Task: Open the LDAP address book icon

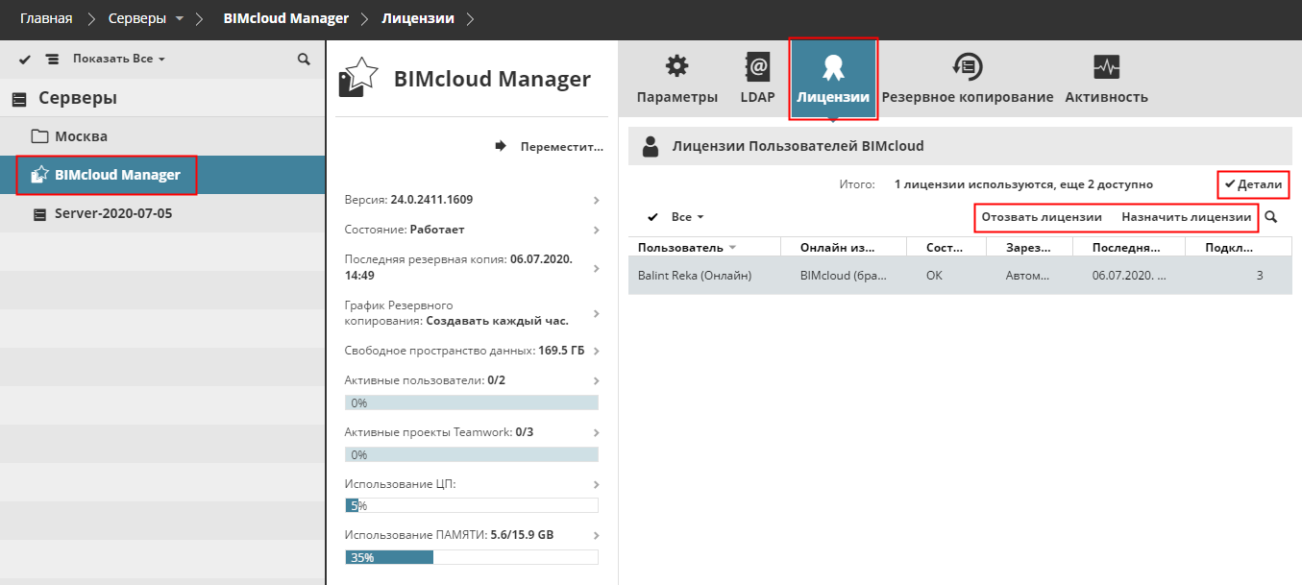Action: coord(757,67)
